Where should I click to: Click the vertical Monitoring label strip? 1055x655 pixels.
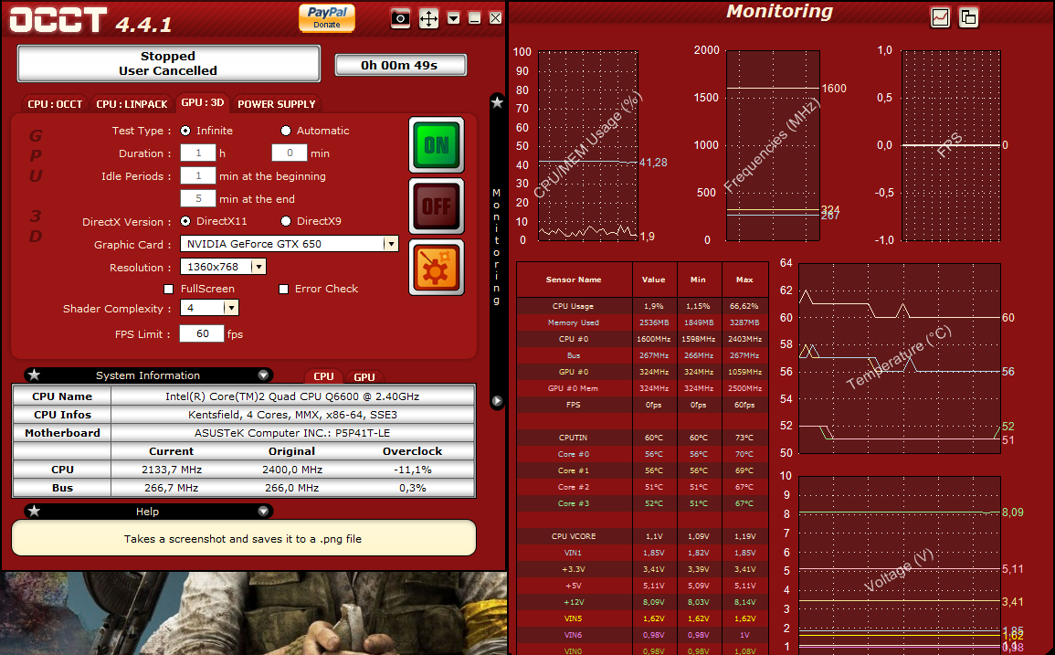[x=497, y=248]
